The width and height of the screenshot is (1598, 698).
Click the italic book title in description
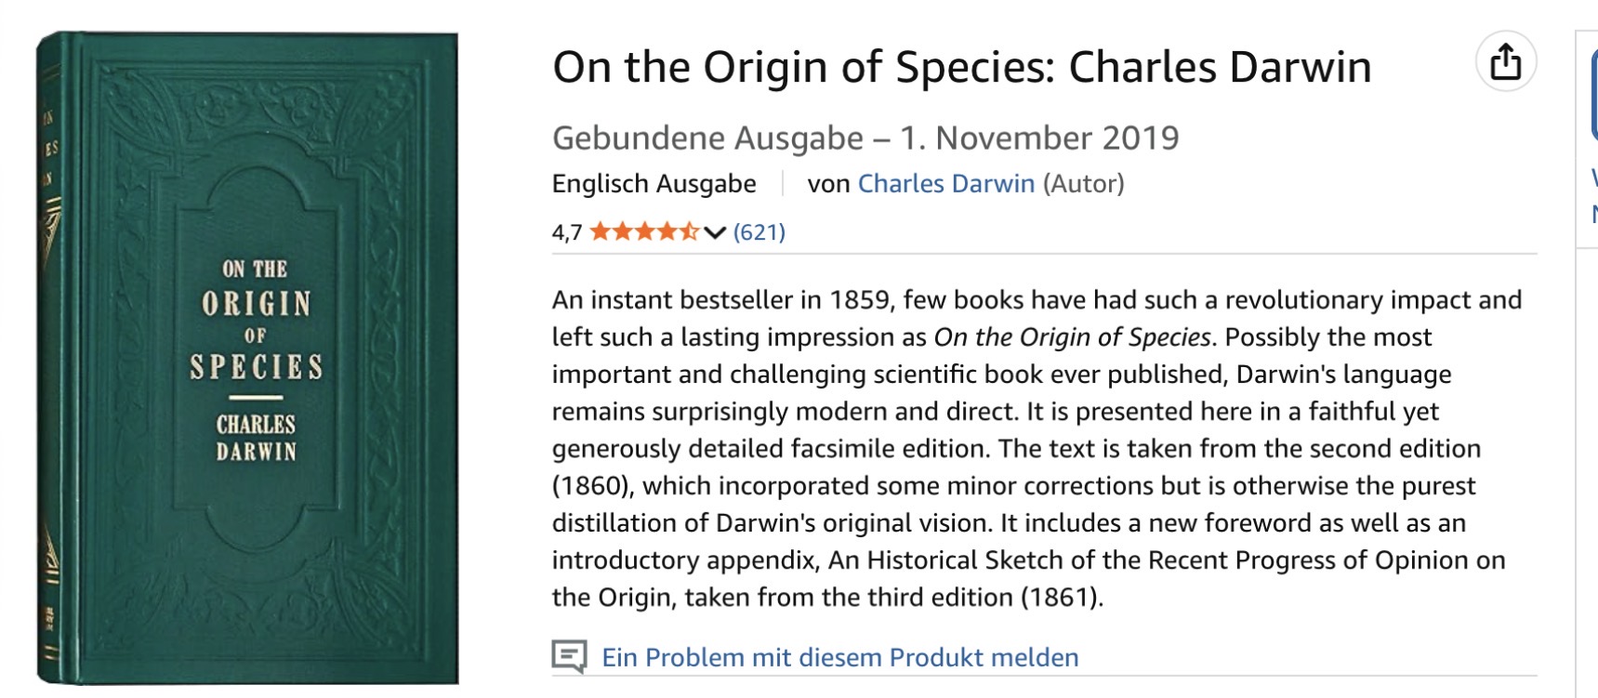pyautogui.click(x=1072, y=337)
